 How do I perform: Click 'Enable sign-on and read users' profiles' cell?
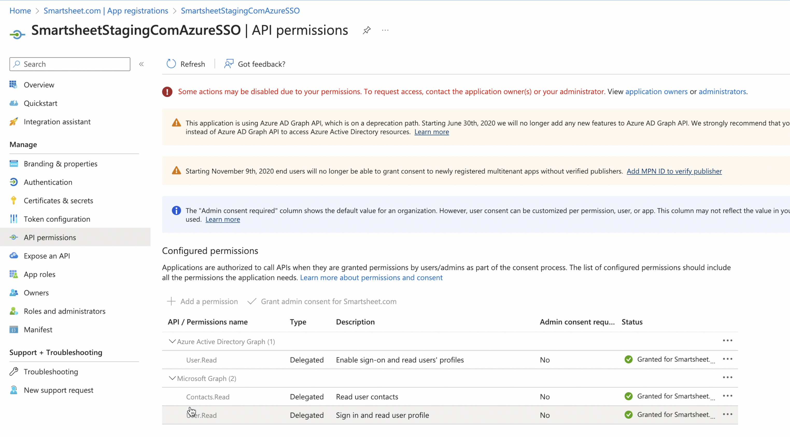[400, 360]
